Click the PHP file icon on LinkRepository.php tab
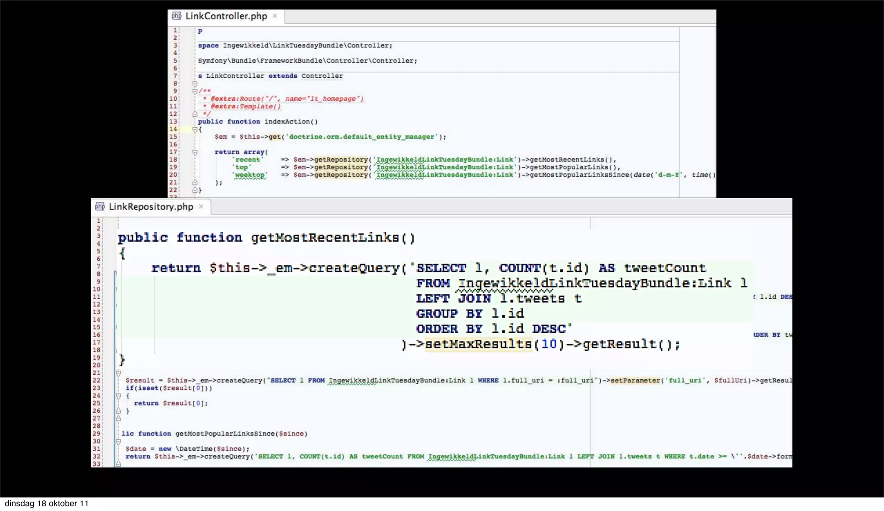Image resolution: width=884 pixels, height=511 pixels. point(100,206)
